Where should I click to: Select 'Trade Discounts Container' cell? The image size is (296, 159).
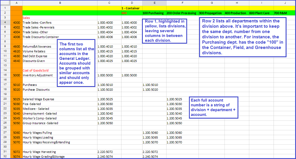[x=60, y=37]
